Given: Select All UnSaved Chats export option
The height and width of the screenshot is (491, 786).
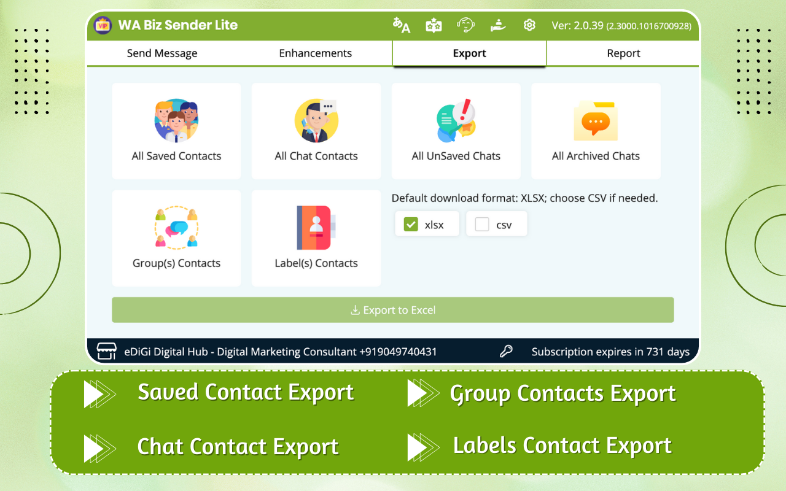Looking at the screenshot, I should 456,131.
